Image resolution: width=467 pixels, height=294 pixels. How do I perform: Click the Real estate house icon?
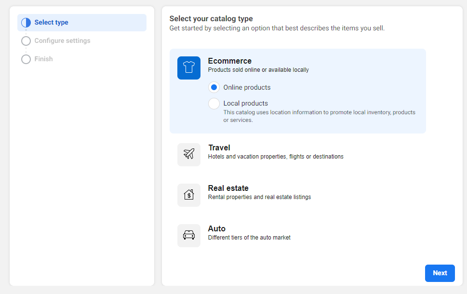(x=188, y=195)
